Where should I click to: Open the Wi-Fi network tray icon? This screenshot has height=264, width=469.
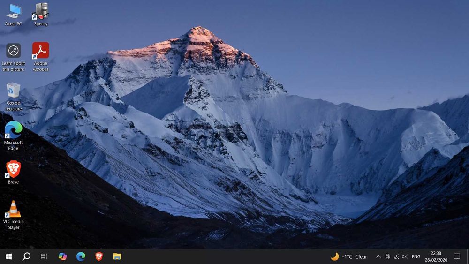(x=396, y=256)
